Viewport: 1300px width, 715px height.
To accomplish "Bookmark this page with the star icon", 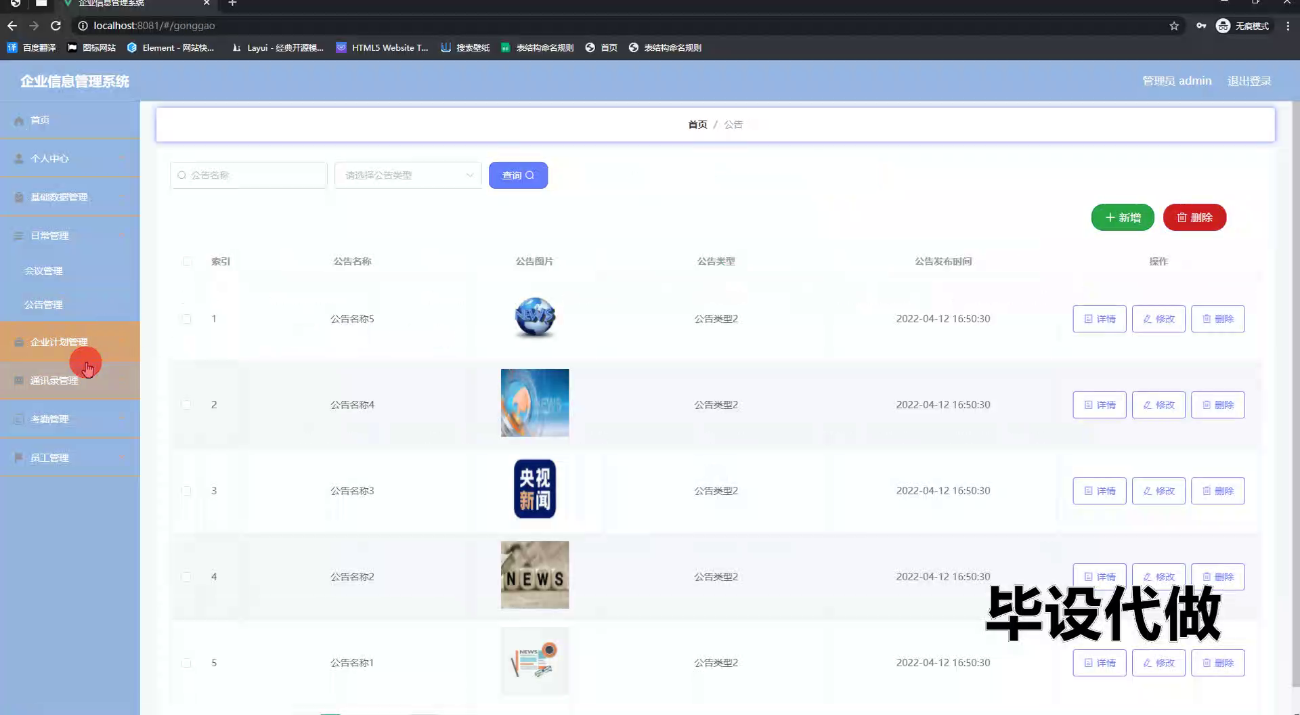I will pyautogui.click(x=1174, y=26).
